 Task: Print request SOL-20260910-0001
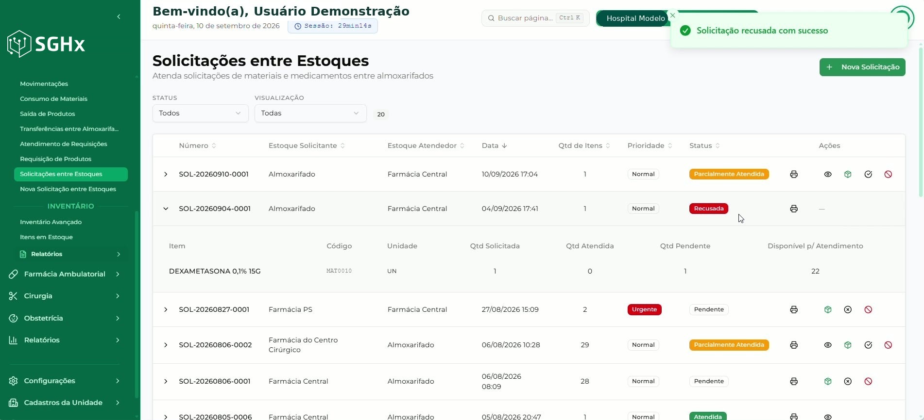point(794,174)
